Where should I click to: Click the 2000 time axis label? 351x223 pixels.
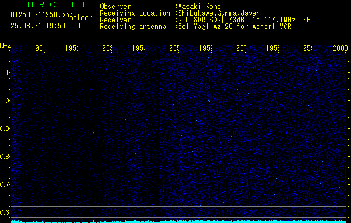[x=341, y=48]
